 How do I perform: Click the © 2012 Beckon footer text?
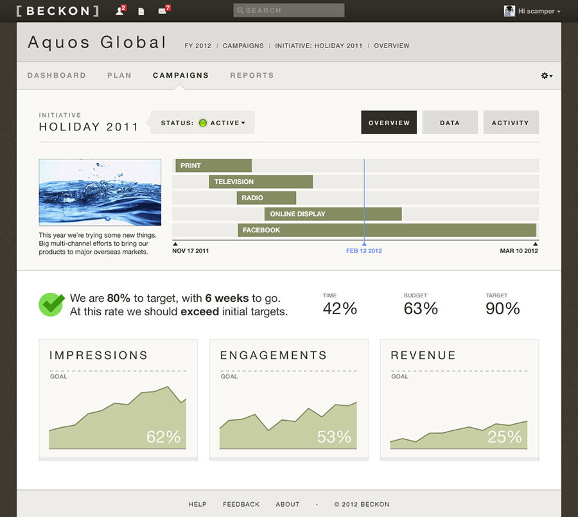[x=362, y=504]
